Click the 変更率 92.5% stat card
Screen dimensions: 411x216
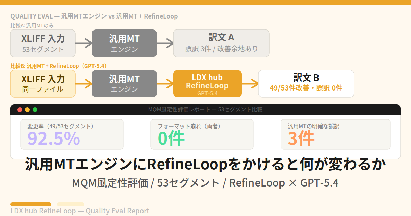point(72,134)
